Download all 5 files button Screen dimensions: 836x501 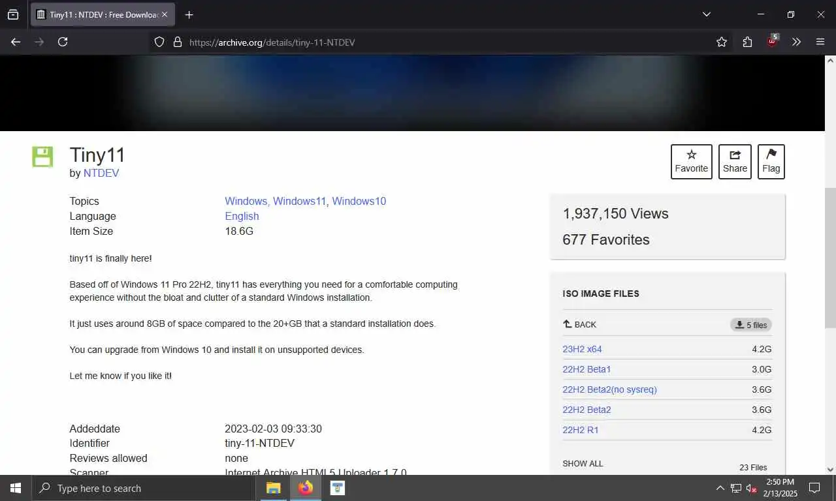[751, 325]
